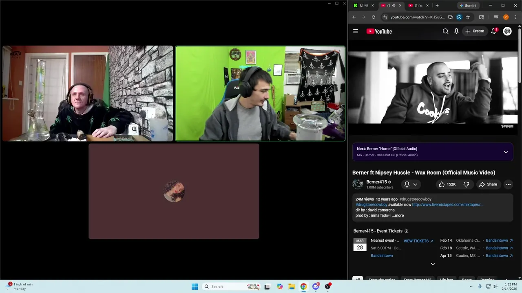Open Bandsintown link for Feb 18 Seattle
The image size is (522, 293).
click(499, 248)
